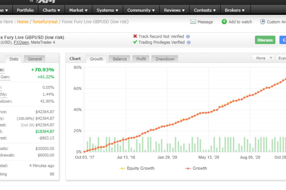This screenshot has width=286, height=190.
Task: Click the green Discuss button
Action: [x=265, y=40]
